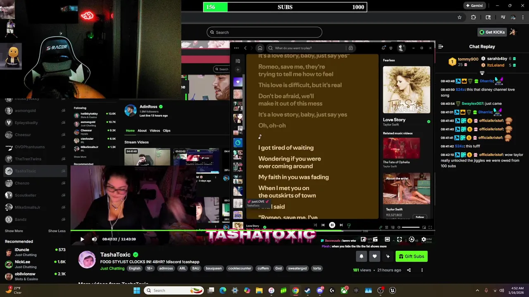Adjust Spotify volume slider
Screen dimensions: 529x297
tap(411, 227)
